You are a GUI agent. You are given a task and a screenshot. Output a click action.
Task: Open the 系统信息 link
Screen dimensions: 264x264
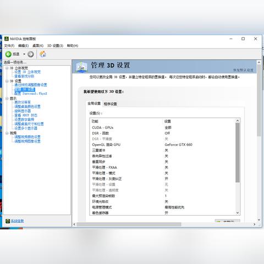pos(17,221)
